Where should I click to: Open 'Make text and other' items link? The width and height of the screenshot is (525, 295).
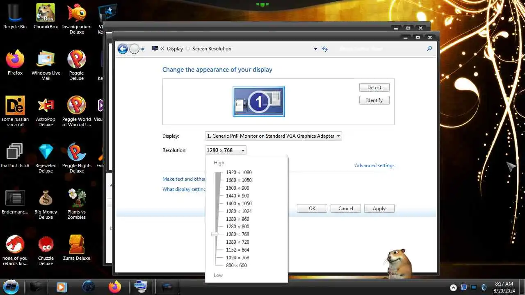[x=184, y=179]
